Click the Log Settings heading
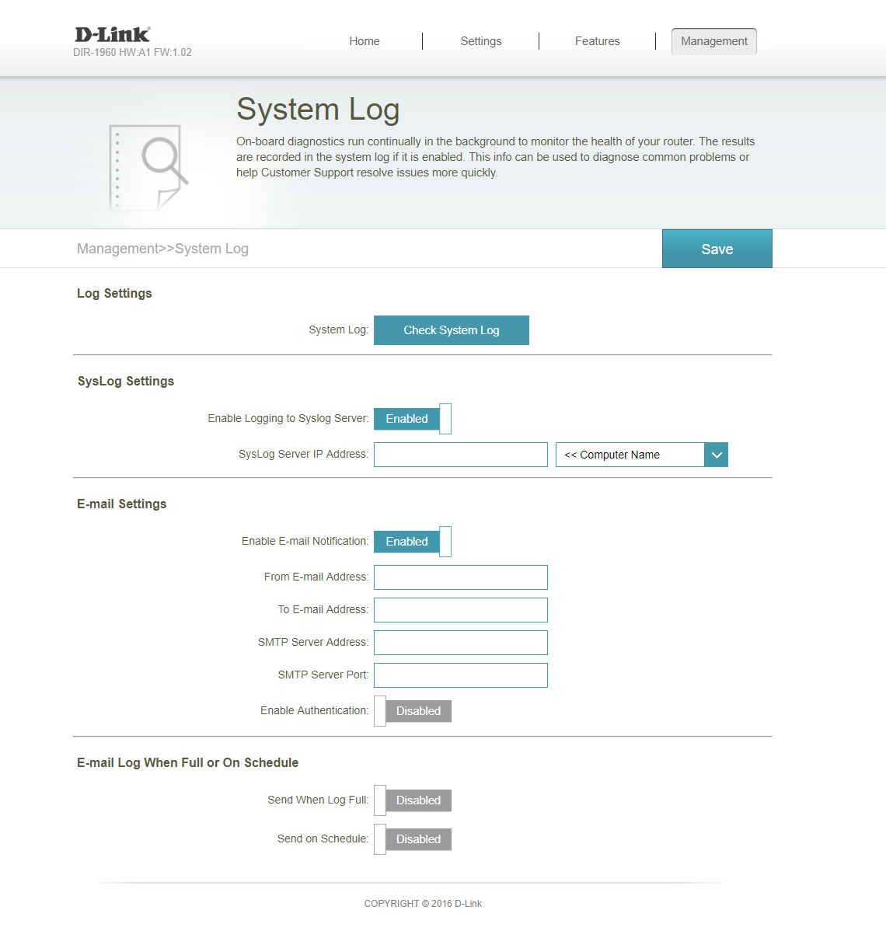886x931 pixels. pyautogui.click(x=114, y=293)
